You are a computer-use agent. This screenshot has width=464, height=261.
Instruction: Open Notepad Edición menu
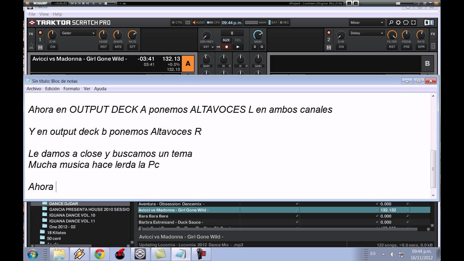tap(52, 89)
